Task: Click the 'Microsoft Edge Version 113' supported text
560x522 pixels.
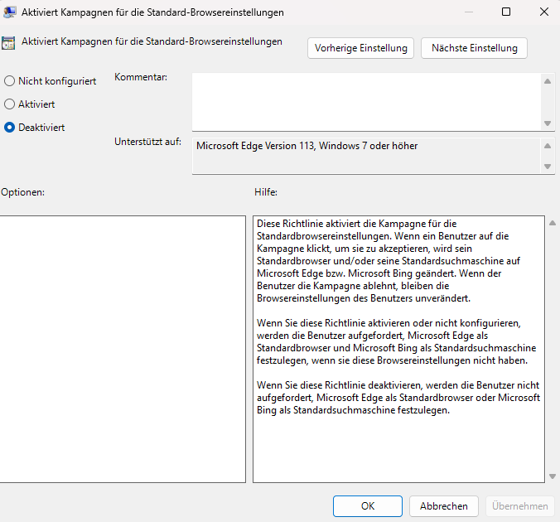Action: click(x=307, y=146)
